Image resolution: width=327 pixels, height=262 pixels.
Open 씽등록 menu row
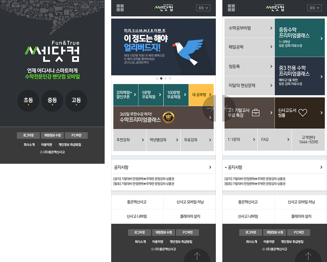pos(250,66)
